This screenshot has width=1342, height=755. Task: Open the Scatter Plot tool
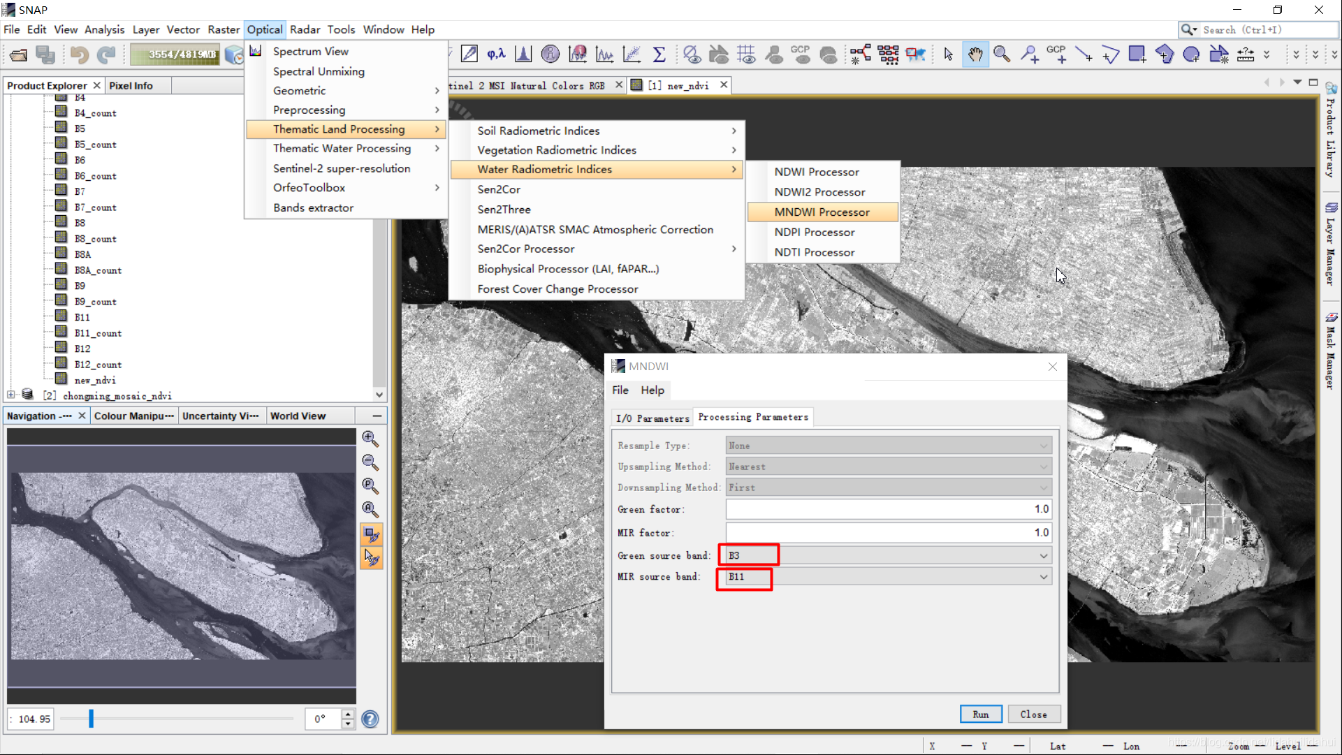(632, 54)
